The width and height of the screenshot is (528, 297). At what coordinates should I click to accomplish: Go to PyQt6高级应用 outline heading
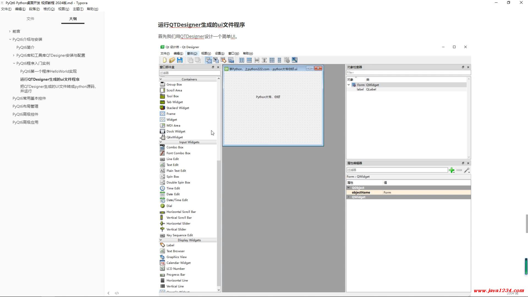(x=25, y=122)
